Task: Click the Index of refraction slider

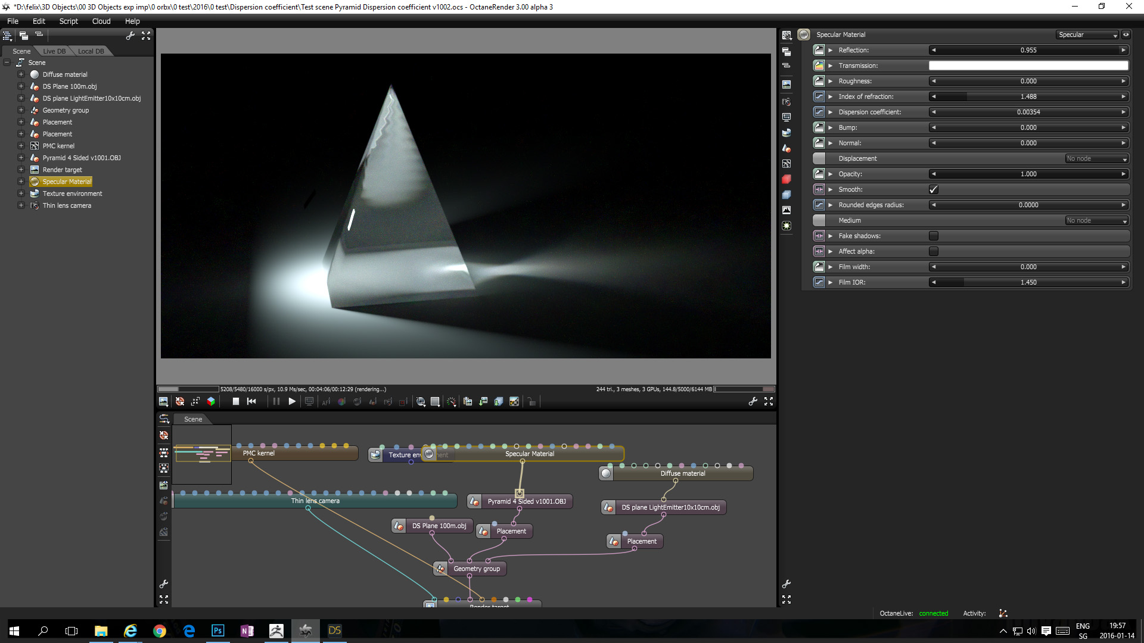Action: pyautogui.click(x=1028, y=96)
